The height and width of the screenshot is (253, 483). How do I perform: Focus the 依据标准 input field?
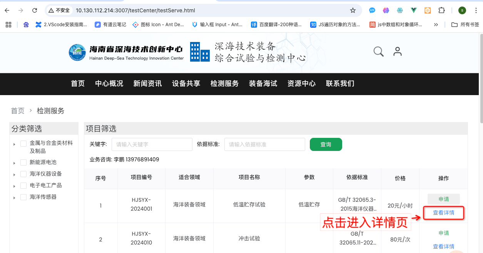coord(265,144)
